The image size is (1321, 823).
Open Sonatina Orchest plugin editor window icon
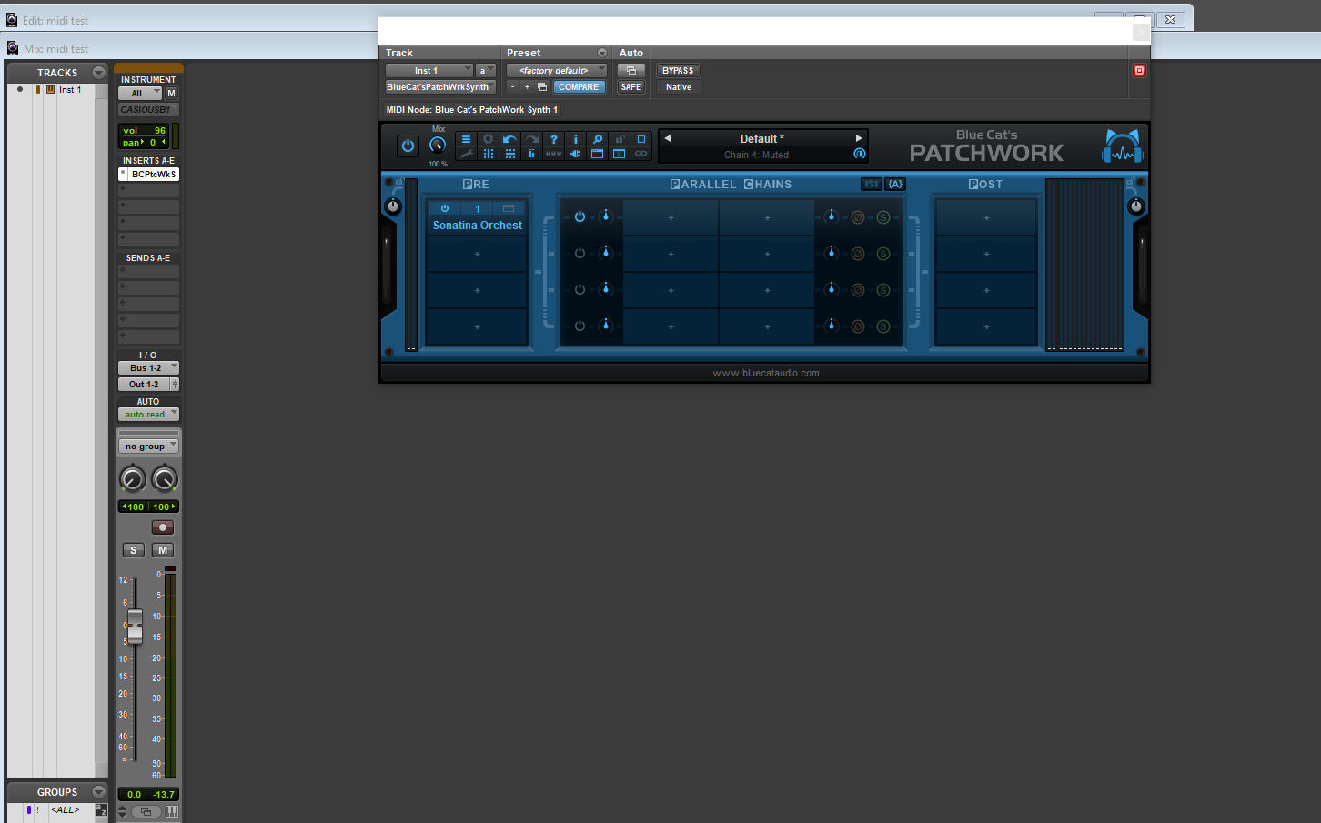(509, 208)
